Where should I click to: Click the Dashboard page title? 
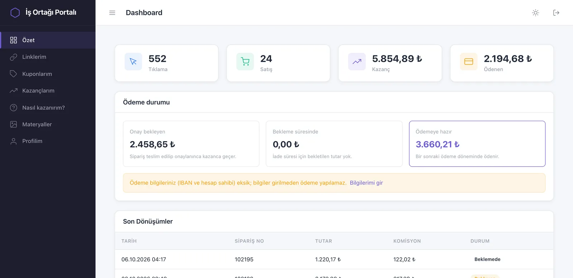[144, 13]
